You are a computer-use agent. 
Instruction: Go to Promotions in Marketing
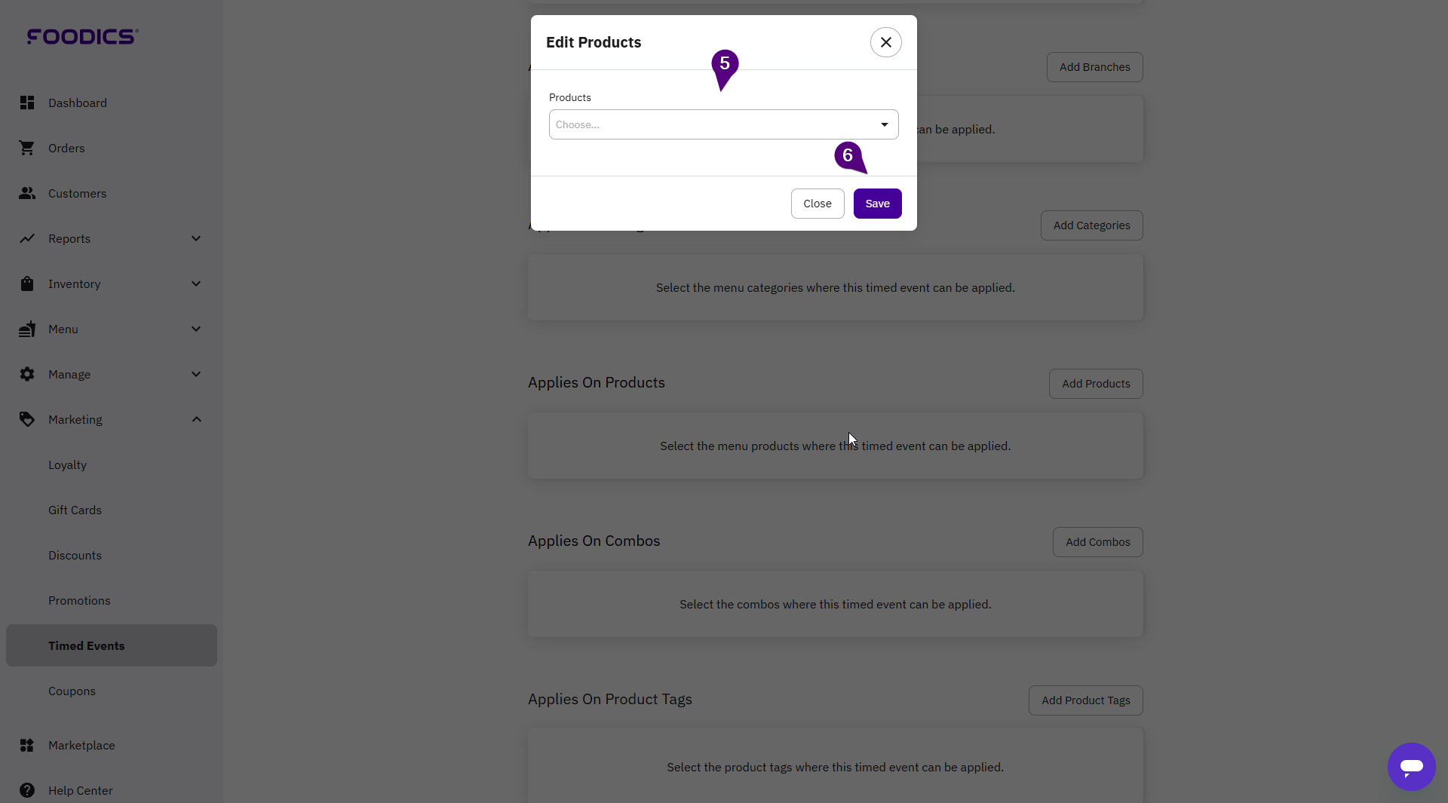coord(79,600)
